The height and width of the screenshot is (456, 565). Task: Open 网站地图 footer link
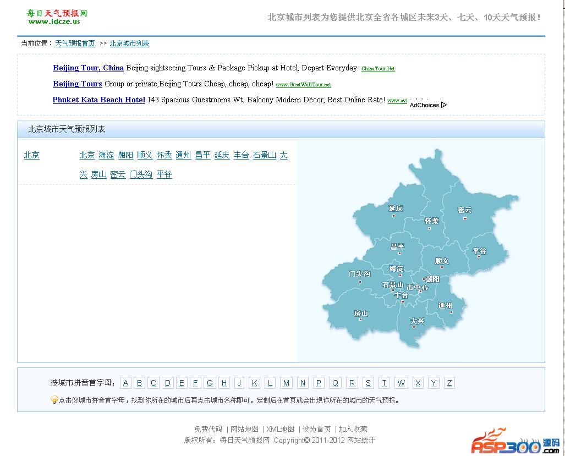244,429
